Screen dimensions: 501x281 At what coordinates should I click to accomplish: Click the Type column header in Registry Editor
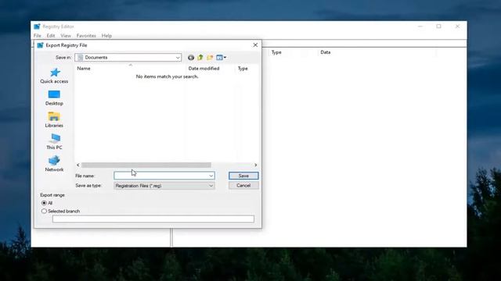[276, 52]
